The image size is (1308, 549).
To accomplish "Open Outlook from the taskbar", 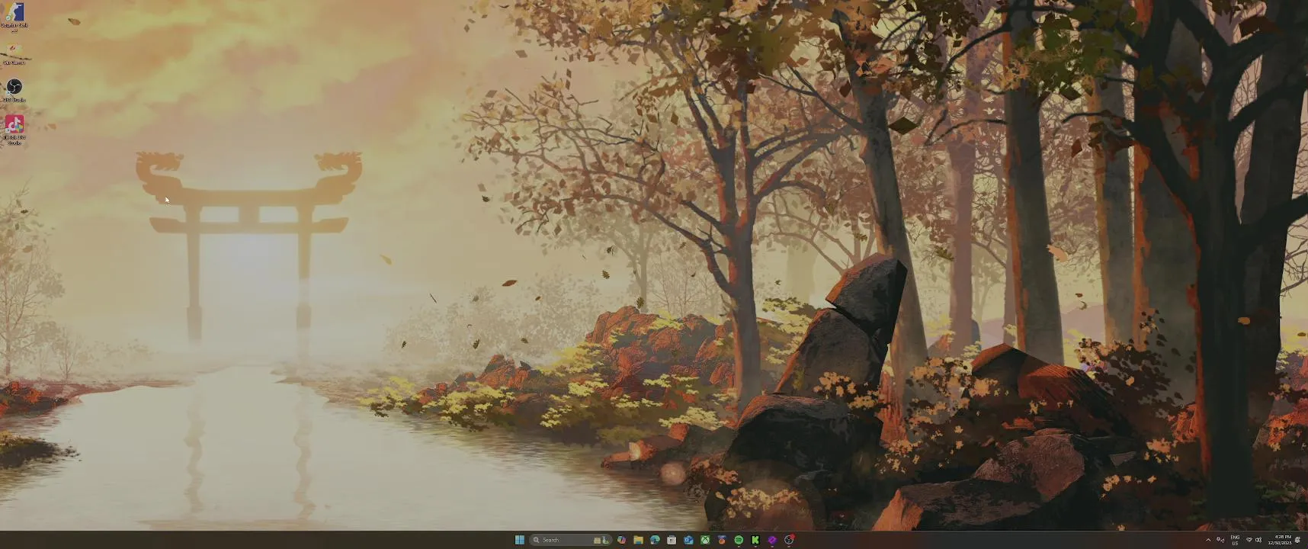I will [x=688, y=540].
